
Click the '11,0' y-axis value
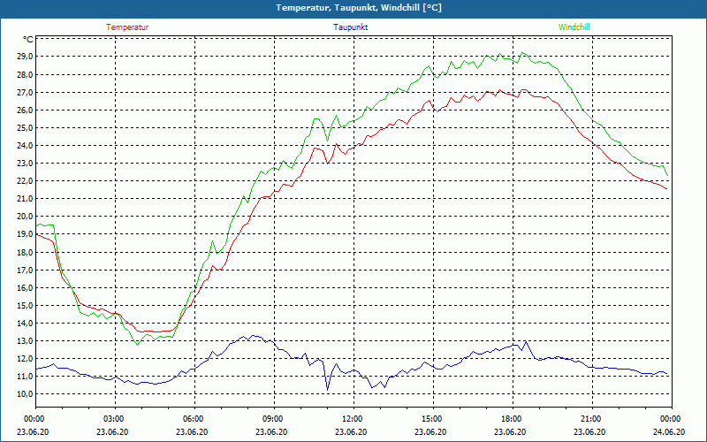(26, 377)
